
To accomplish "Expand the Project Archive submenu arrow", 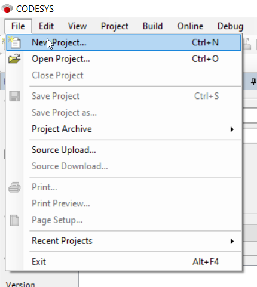I will (232, 129).
